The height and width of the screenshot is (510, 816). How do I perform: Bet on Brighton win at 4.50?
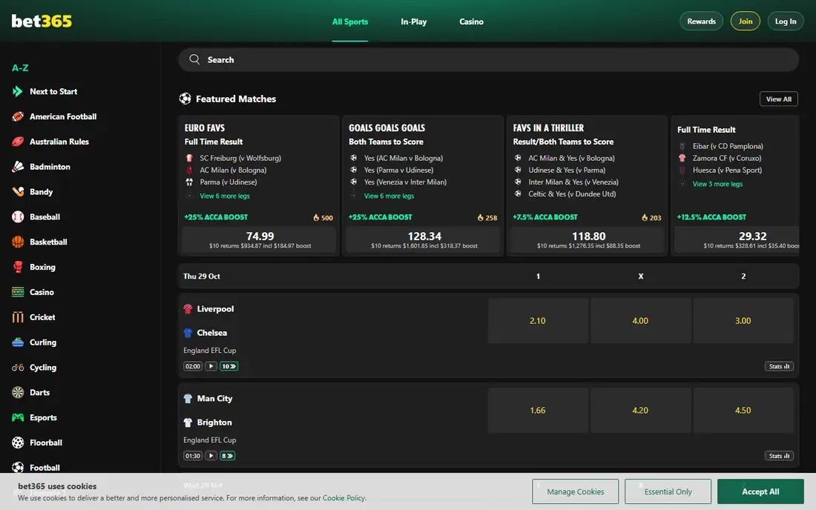click(x=743, y=410)
